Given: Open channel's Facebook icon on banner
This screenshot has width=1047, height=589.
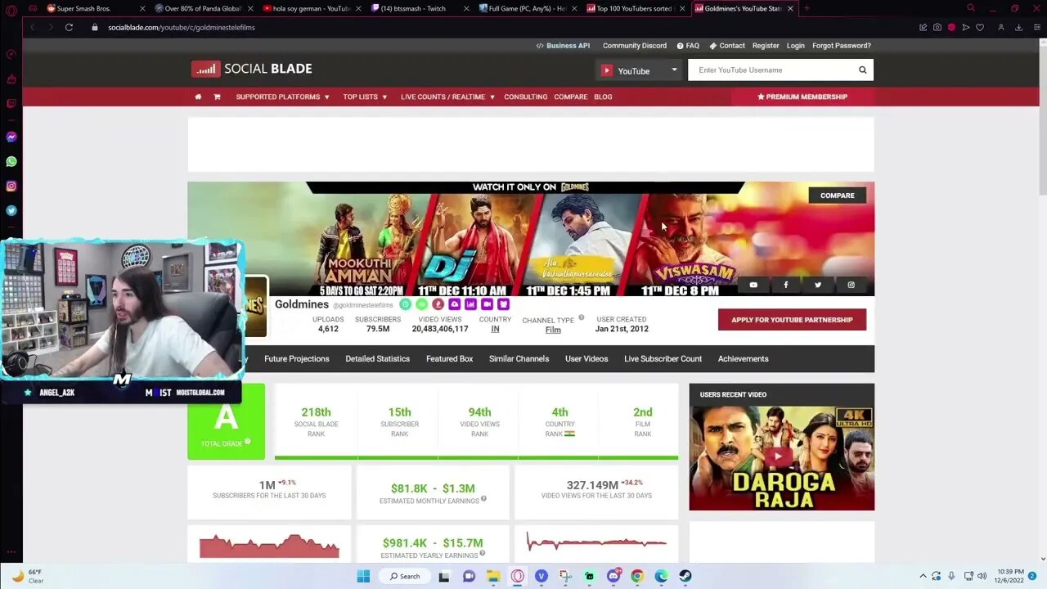Looking at the screenshot, I should 786,285.
